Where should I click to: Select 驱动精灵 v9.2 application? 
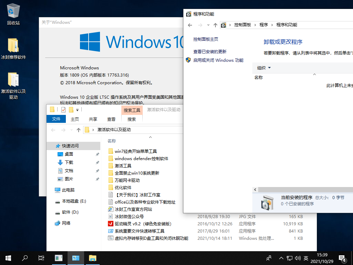[143, 224]
